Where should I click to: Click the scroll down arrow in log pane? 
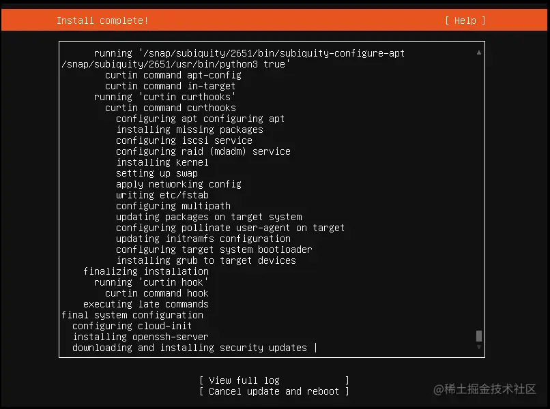479,347
